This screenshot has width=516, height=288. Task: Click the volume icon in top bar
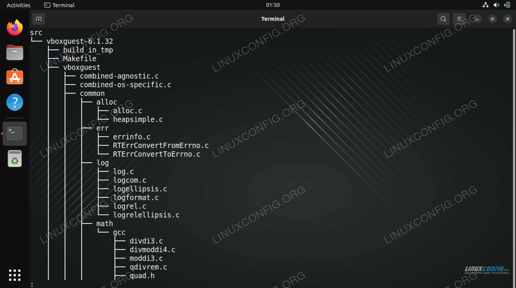click(496, 5)
